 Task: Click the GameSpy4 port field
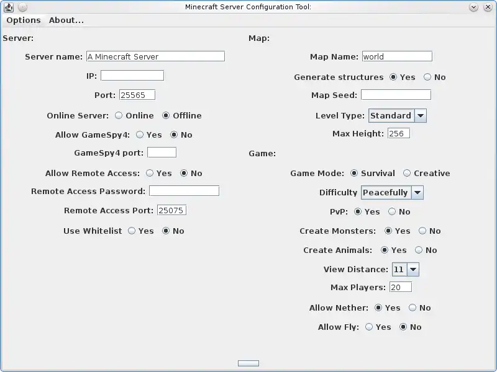pos(162,153)
